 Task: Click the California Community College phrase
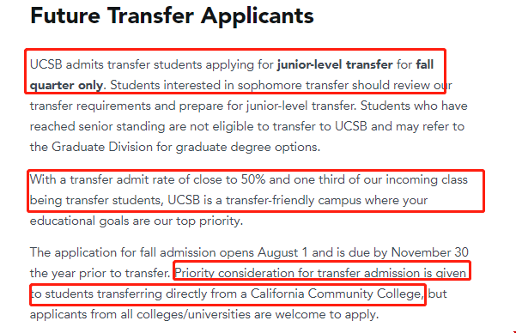(337, 294)
